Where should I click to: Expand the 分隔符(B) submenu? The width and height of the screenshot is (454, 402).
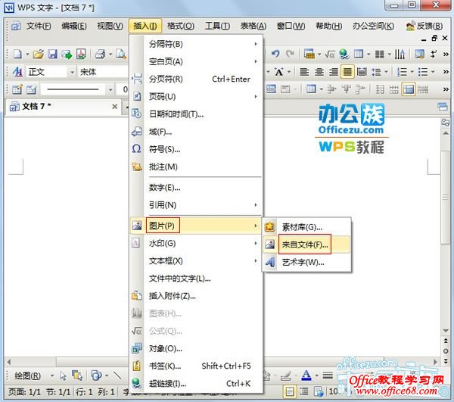(x=196, y=44)
